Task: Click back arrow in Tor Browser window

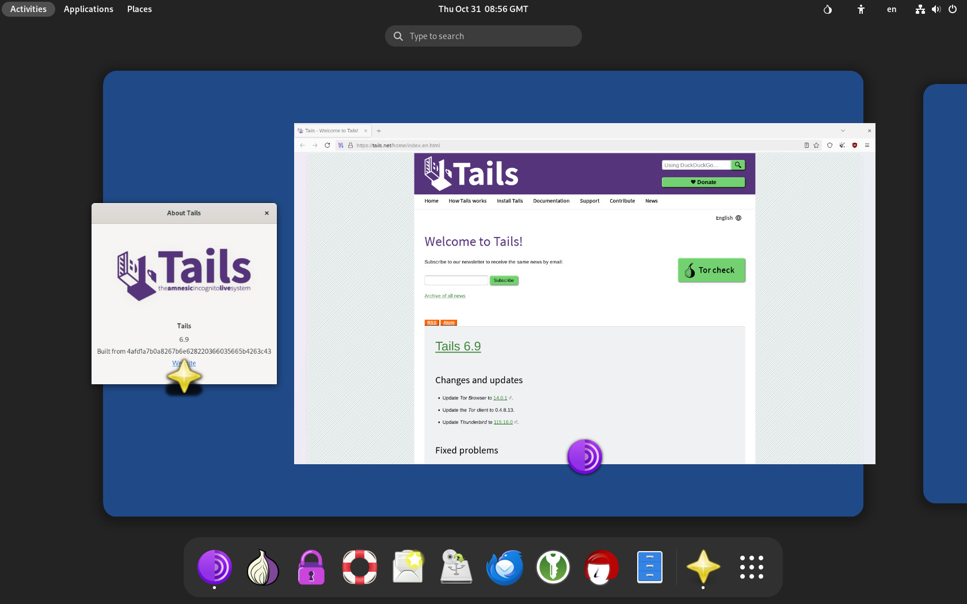Action: (x=302, y=146)
